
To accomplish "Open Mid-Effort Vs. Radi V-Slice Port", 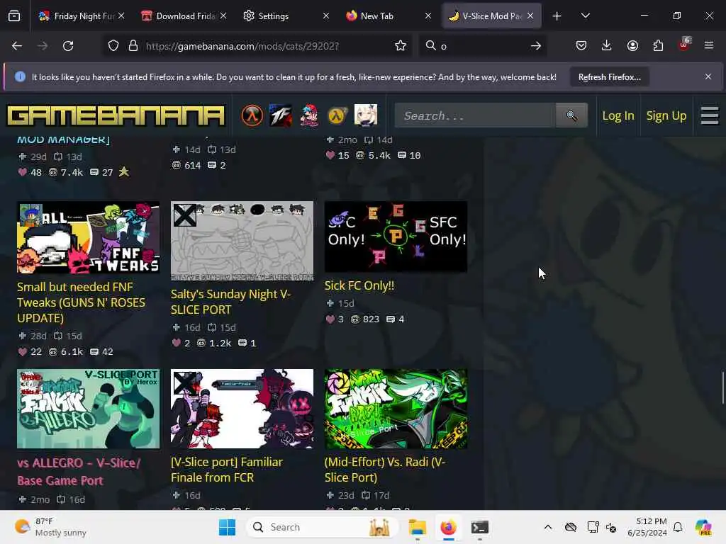I will point(385,470).
